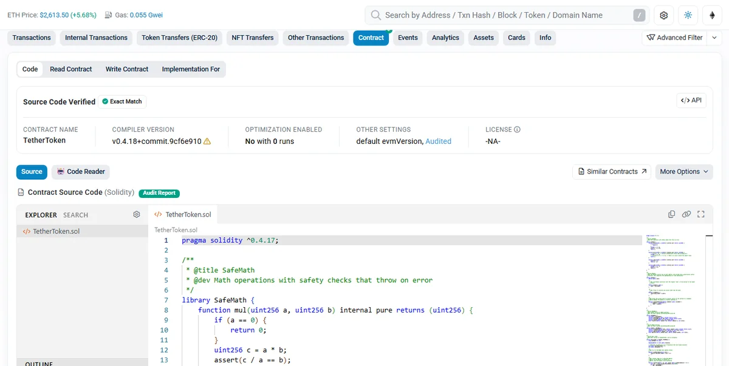The image size is (729, 366).
Task: Switch to the SEARCH panel tab
Action: 76,215
